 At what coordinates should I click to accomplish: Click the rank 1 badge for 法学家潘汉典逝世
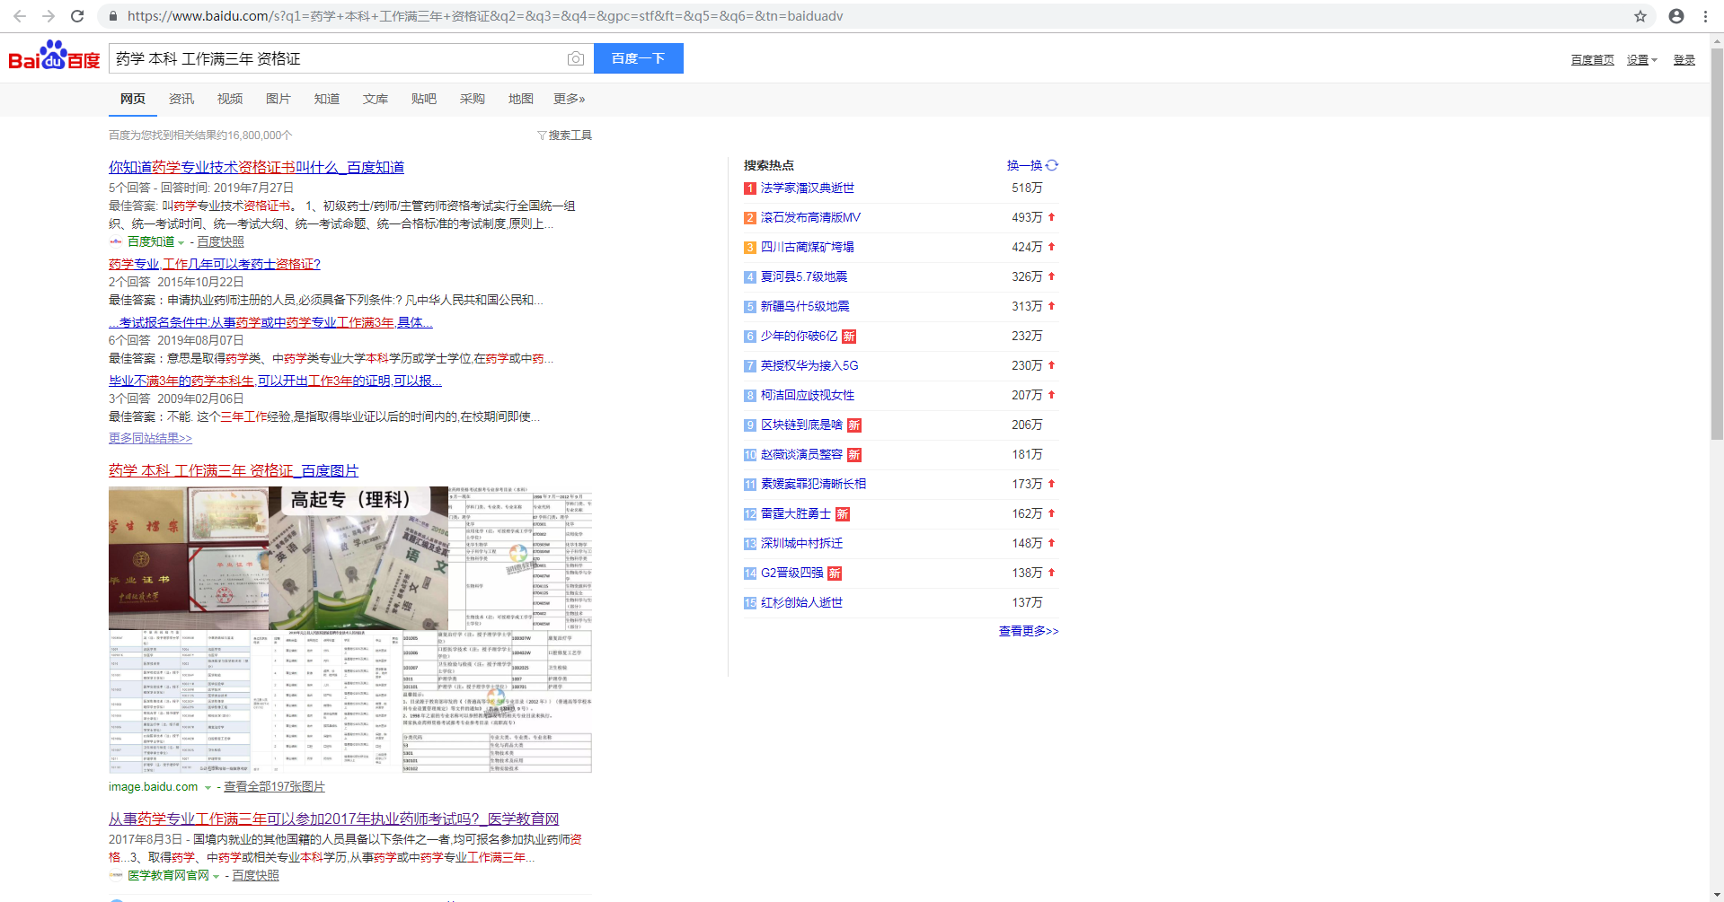(x=750, y=188)
